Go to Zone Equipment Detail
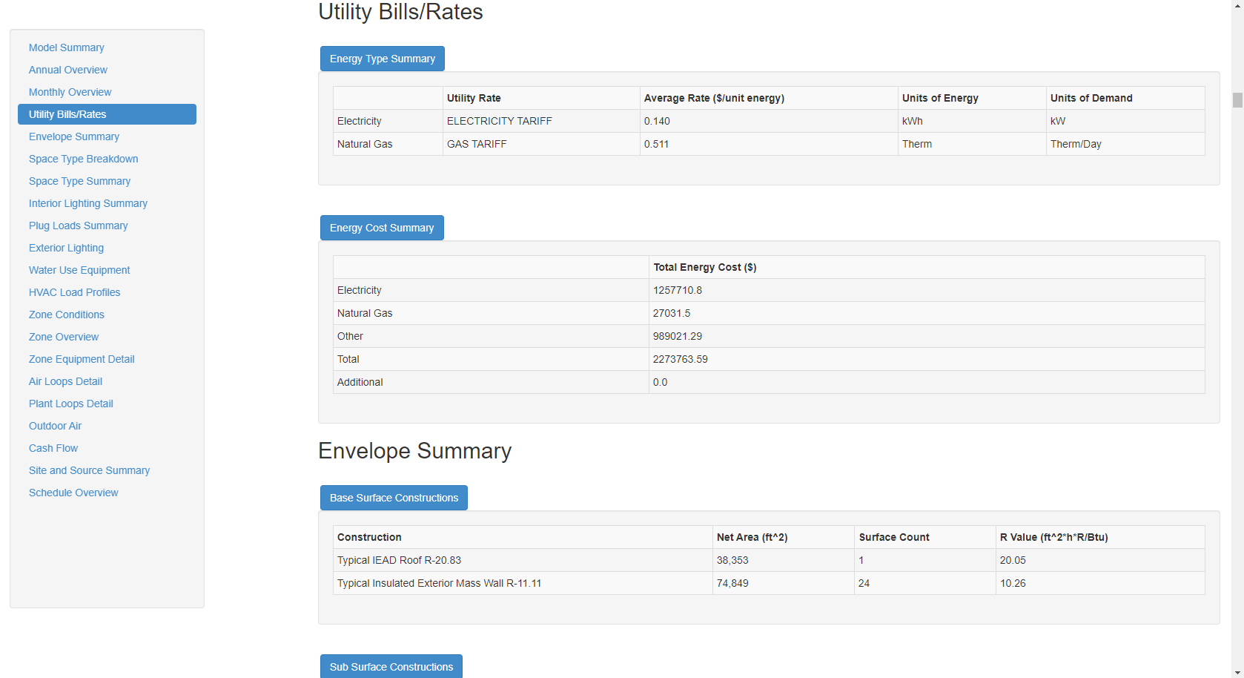Screen dimensions: 1244x678 82,358
